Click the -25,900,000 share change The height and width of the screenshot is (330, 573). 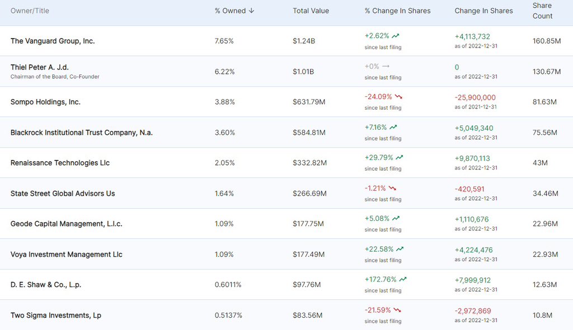click(x=475, y=97)
